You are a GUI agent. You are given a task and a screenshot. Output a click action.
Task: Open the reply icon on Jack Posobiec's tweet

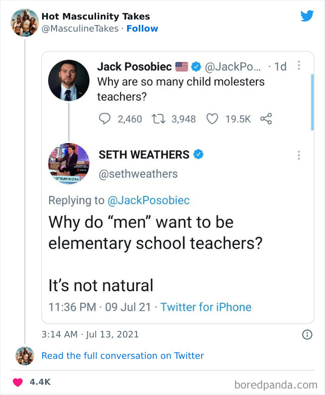coord(105,119)
